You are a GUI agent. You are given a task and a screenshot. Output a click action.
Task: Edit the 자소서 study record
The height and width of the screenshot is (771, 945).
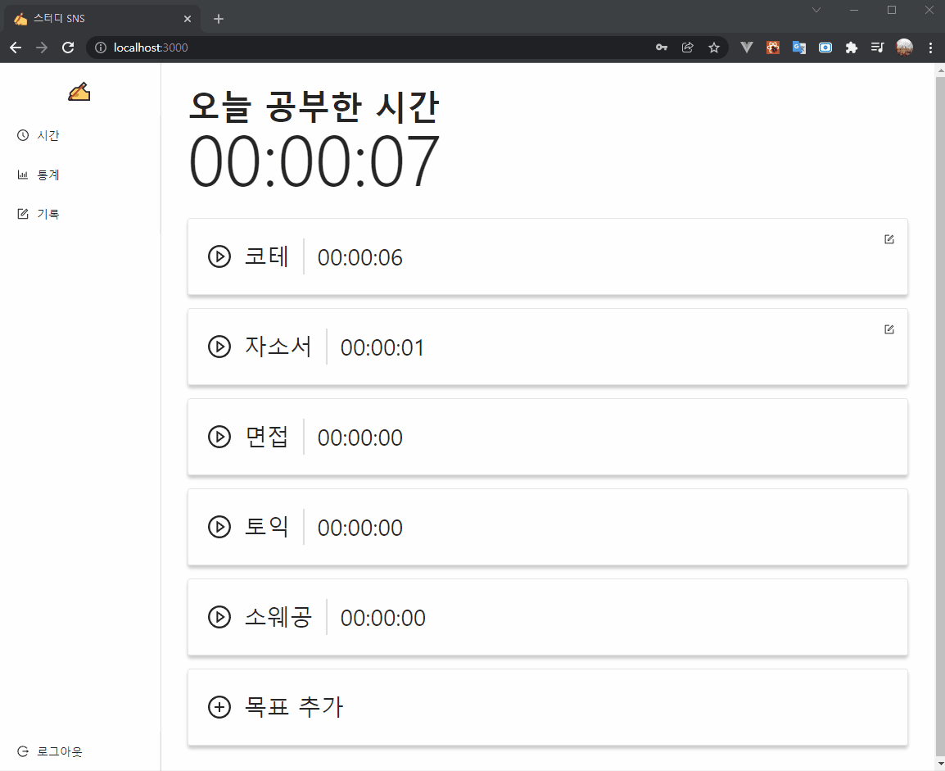[x=889, y=329]
